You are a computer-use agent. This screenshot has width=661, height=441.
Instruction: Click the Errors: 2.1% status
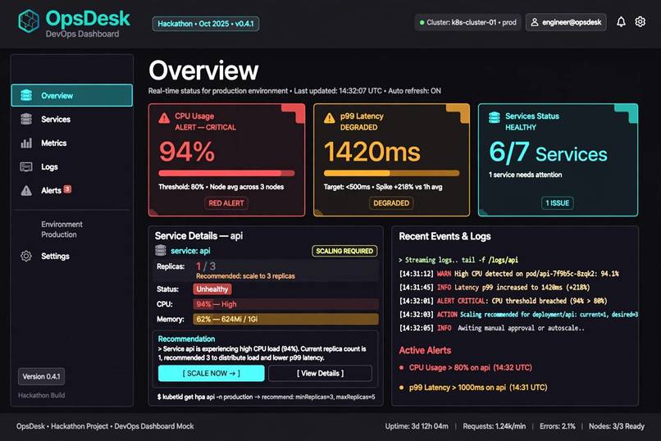(558, 426)
